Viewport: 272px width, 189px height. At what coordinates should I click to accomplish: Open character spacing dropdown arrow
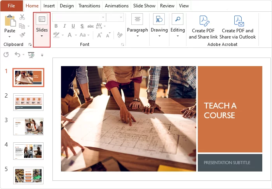click(105, 26)
